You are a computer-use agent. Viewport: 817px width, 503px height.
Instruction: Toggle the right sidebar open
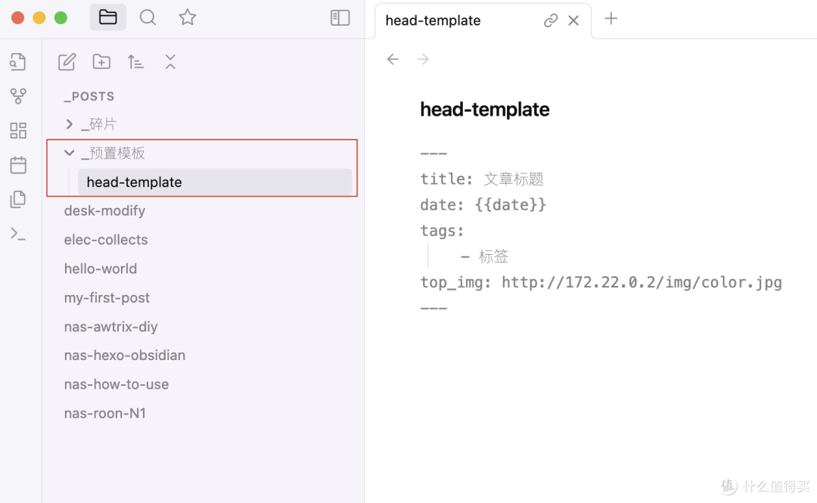coord(340,17)
